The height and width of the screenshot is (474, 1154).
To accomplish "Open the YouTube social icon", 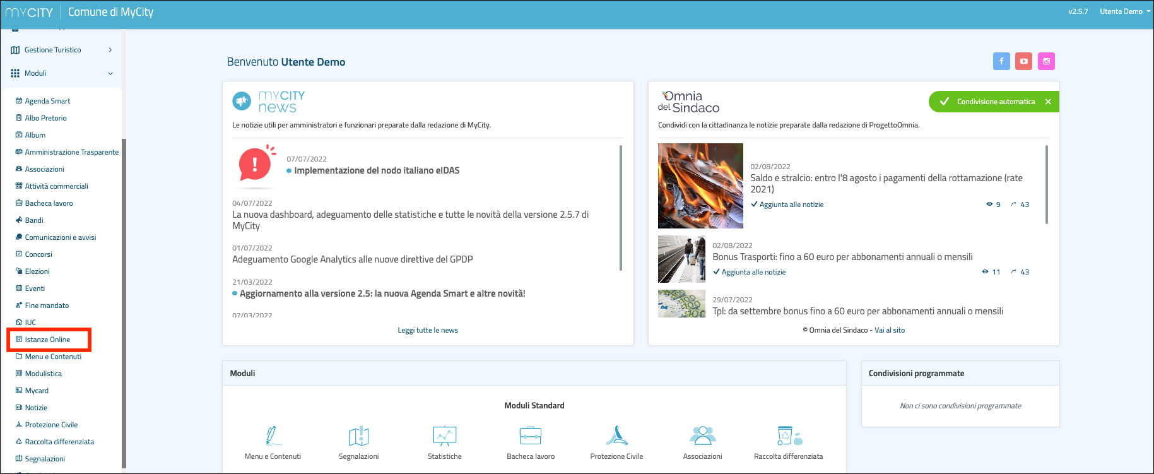I will pos(1023,61).
